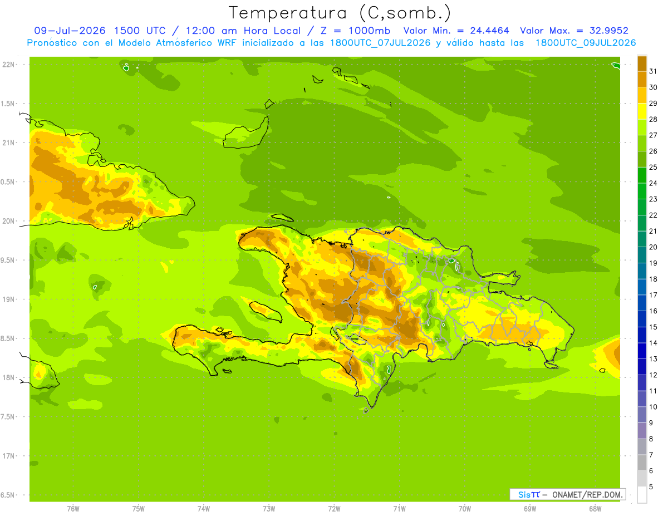
Task: Click the 74W longitude label
Action: point(204,509)
